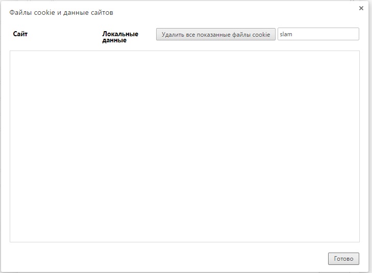Focus the cookie search field containing 'slam'
Screen dimensions: 372x273
click(x=318, y=34)
